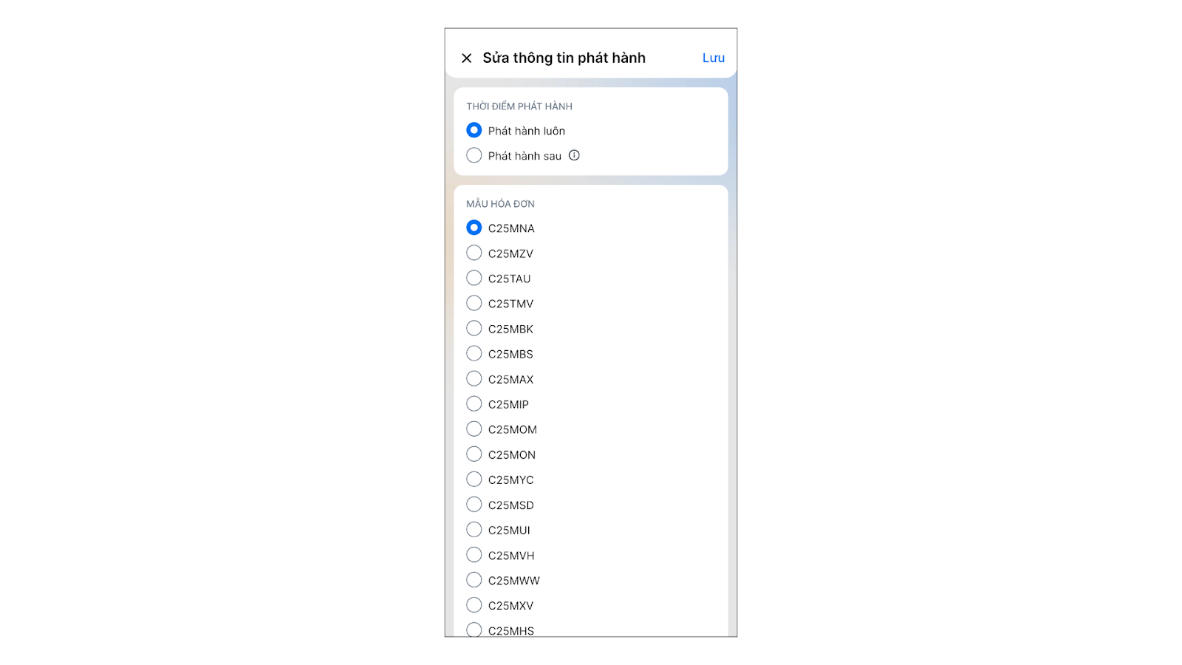Select the C25MVH invoice template
The height and width of the screenshot is (665, 1182).
point(474,554)
